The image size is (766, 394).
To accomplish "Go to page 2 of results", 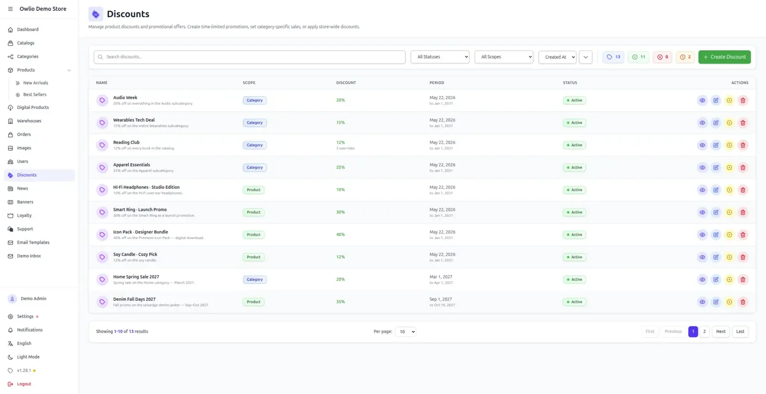I will point(704,331).
